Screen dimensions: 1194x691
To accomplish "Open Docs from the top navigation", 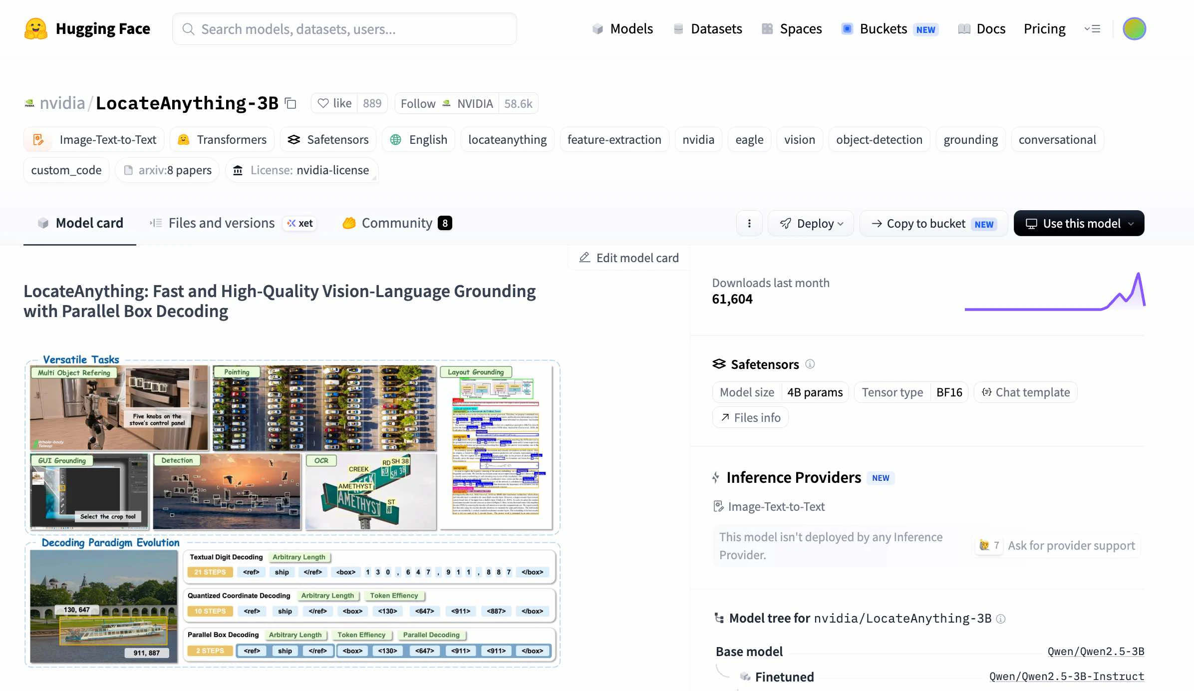I will tap(981, 29).
